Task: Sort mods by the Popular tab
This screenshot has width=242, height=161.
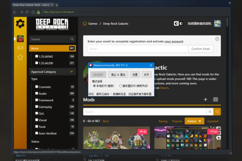Action: tap(177, 121)
